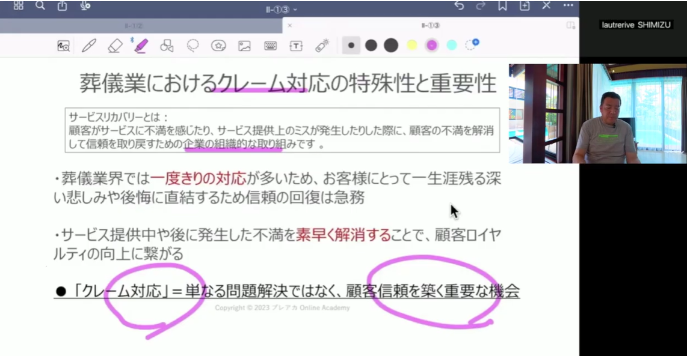Select the Pen tool
The image size is (687, 356).
point(89,46)
